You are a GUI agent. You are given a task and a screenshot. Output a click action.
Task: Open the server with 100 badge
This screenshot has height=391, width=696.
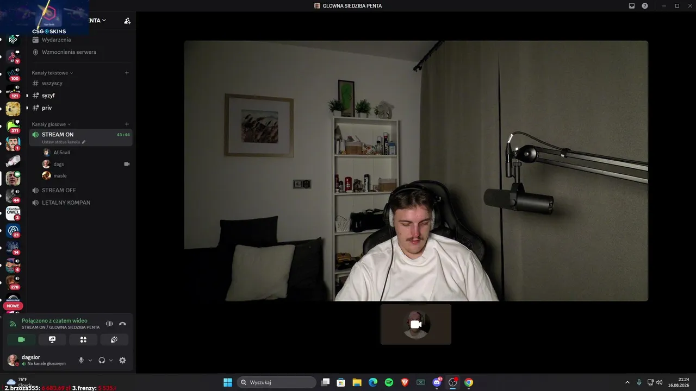[x=13, y=74]
